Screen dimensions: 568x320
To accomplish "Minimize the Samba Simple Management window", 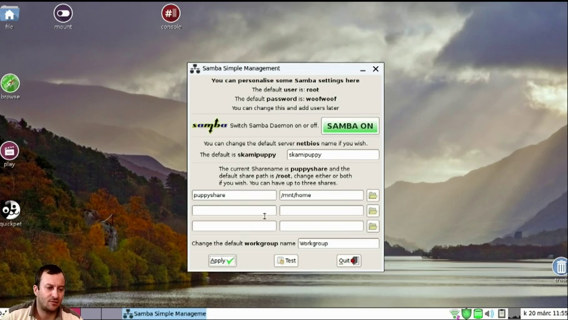I will [363, 69].
